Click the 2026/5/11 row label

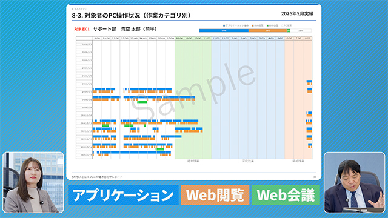(x=86, y=124)
